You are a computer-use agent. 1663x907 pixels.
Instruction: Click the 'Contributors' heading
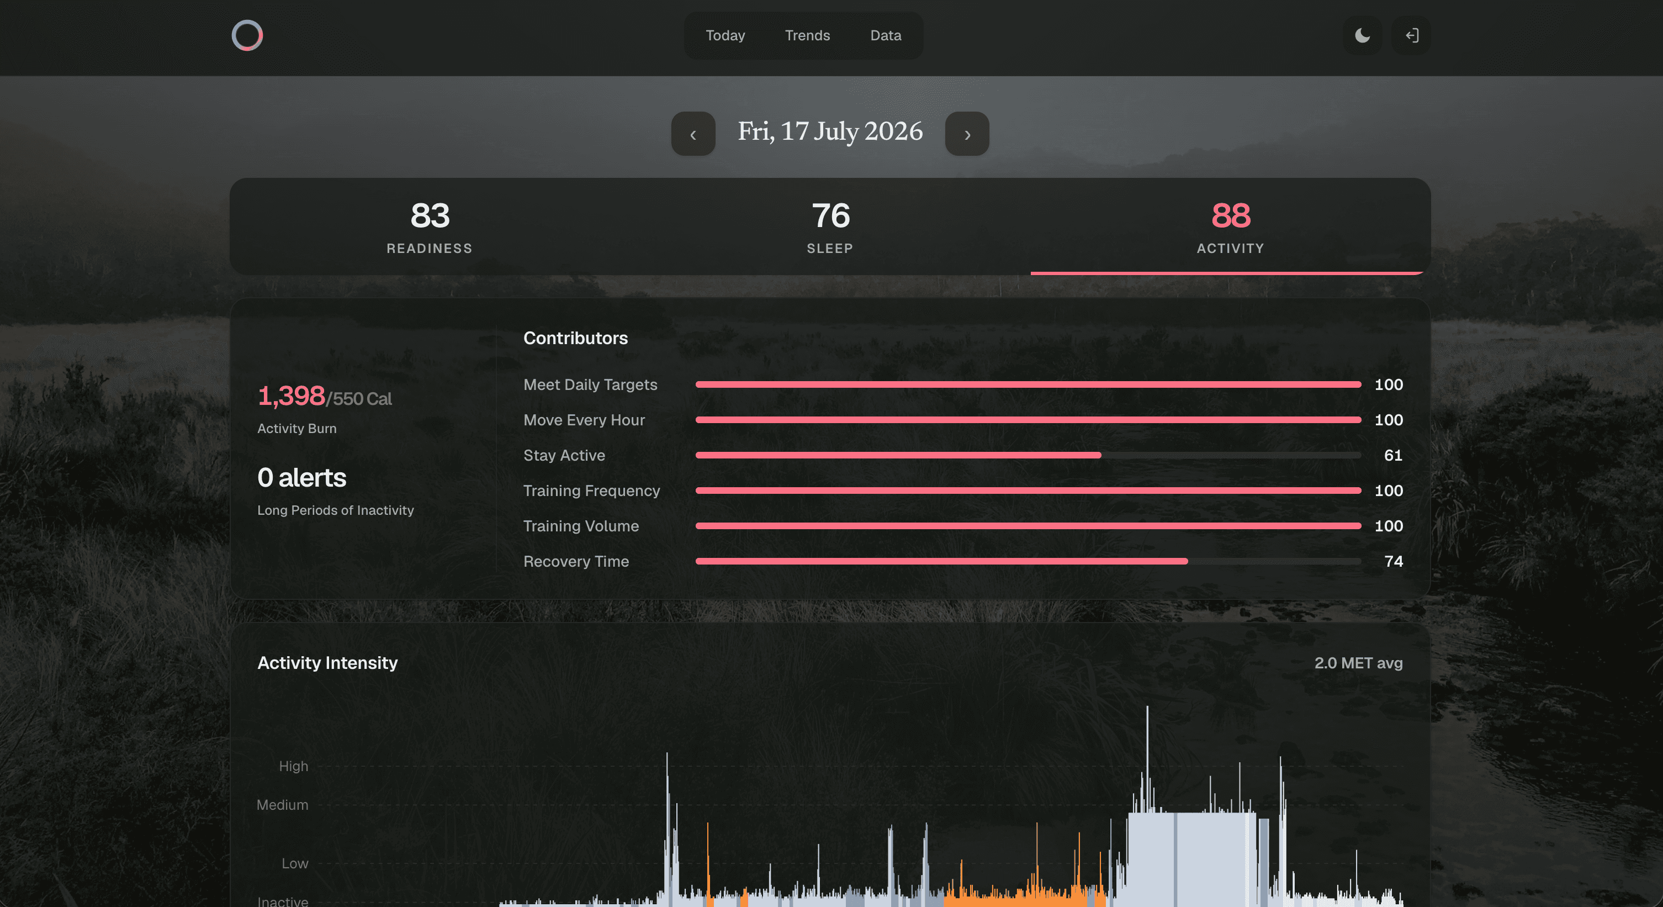tap(575, 338)
